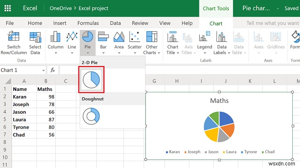The height and width of the screenshot is (168, 300).
Task: Select the cell with value 56
Action: 46,135
